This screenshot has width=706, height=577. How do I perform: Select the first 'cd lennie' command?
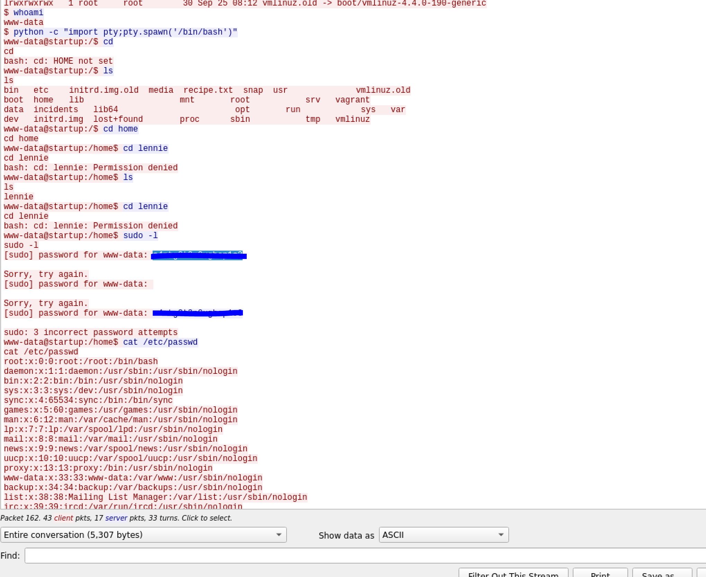[145, 148]
